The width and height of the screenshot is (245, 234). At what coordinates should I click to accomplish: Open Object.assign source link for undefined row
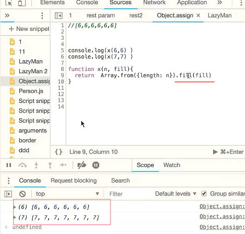pos(222,227)
